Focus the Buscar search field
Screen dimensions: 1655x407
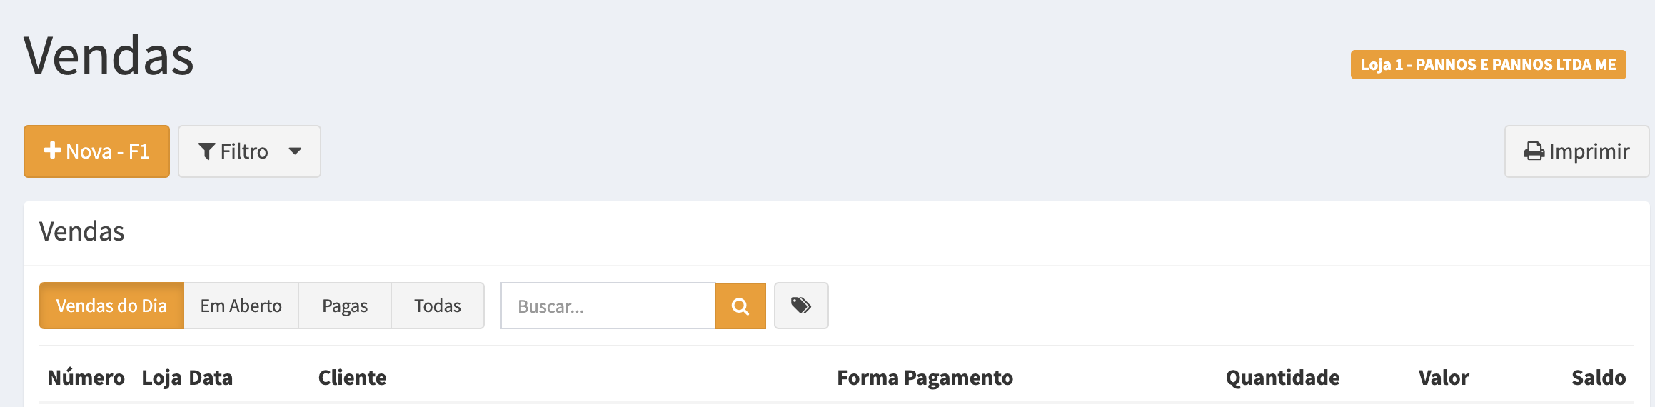[608, 306]
